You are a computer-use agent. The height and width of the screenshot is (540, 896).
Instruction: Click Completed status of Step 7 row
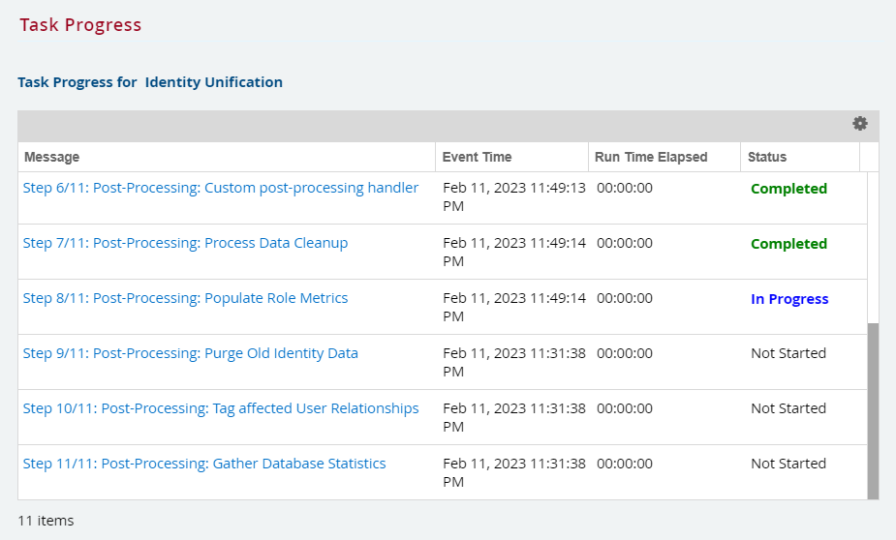point(788,244)
